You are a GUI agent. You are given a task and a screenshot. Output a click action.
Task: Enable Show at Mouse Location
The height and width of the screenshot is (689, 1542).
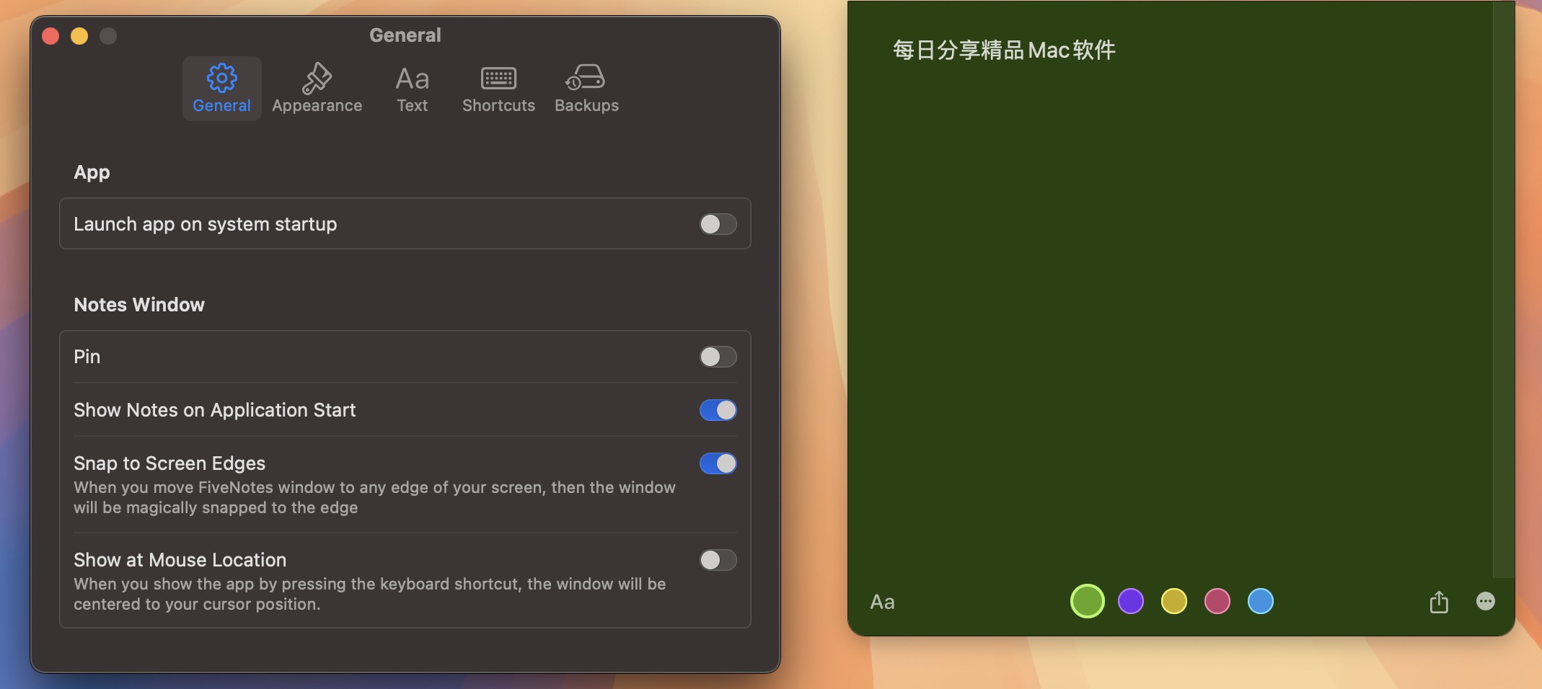point(718,559)
